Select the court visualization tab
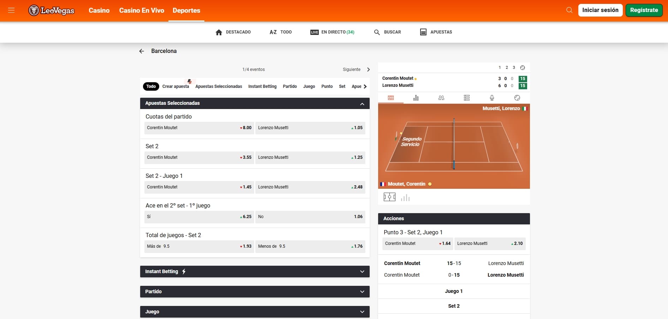Image resolution: width=668 pixels, height=319 pixels. pos(391,98)
